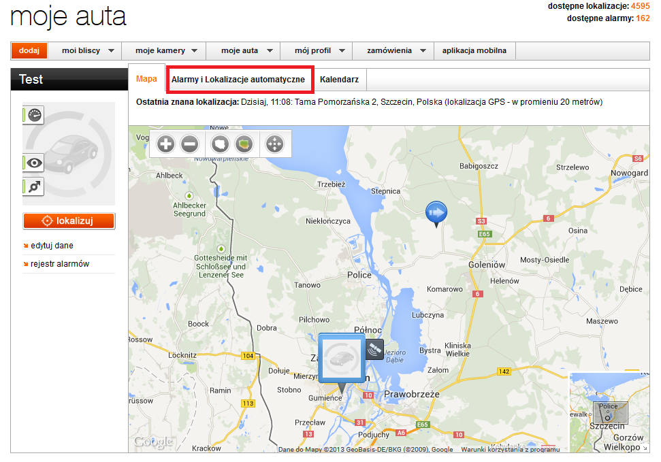This screenshot has width=661, height=462.
Task: Click the dostępne lokalizacje count 4595
Action: (641, 6)
